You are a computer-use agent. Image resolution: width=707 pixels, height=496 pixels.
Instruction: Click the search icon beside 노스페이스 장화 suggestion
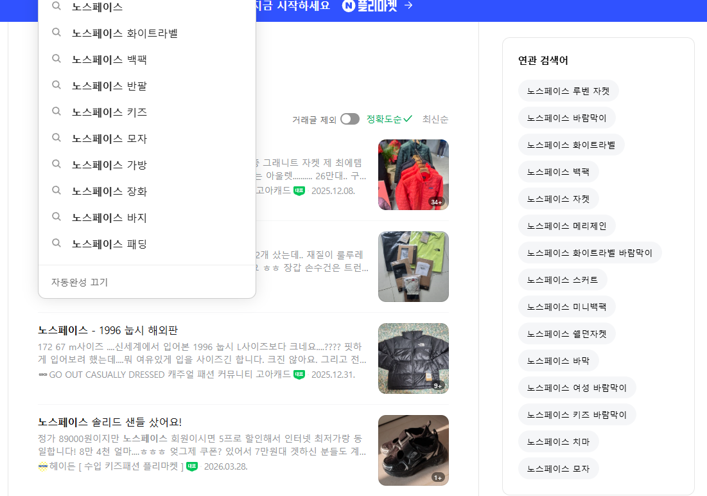[x=57, y=190]
